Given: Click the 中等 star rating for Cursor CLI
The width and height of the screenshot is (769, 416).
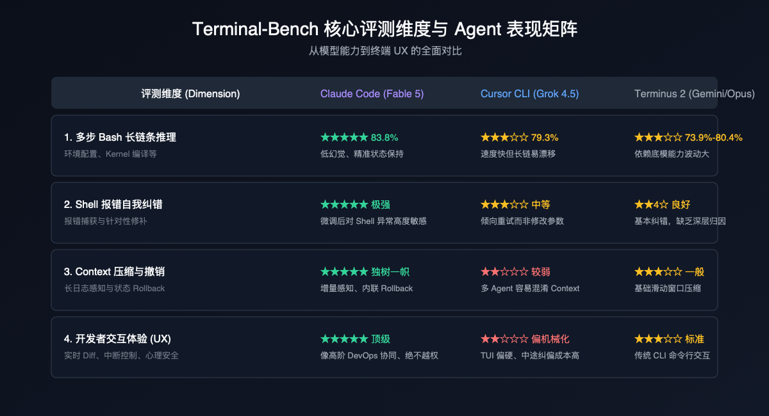Looking at the screenshot, I should (x=515, y=205).
